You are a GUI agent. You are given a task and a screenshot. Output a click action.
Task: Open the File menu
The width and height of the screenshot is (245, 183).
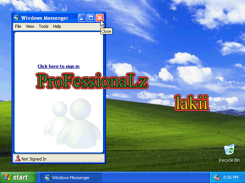click(x=18, y=26)
